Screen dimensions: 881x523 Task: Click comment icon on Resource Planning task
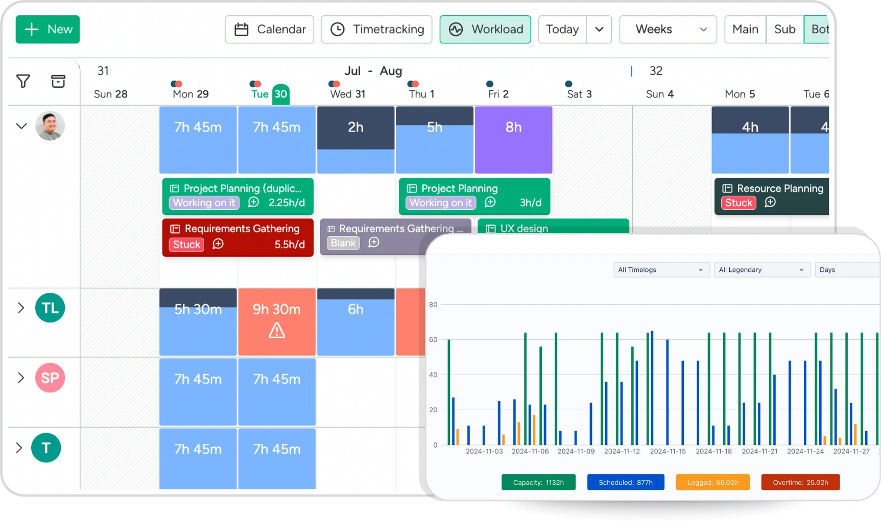tap(770, 203)
